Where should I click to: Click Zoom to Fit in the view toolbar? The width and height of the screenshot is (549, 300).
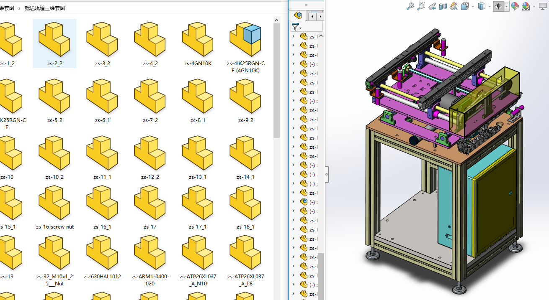410,6
